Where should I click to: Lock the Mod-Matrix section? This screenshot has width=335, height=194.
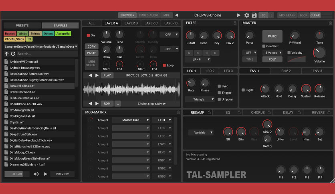[x=178, y=112]
